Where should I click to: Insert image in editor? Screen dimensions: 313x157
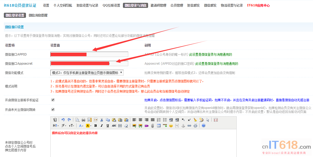134,126
